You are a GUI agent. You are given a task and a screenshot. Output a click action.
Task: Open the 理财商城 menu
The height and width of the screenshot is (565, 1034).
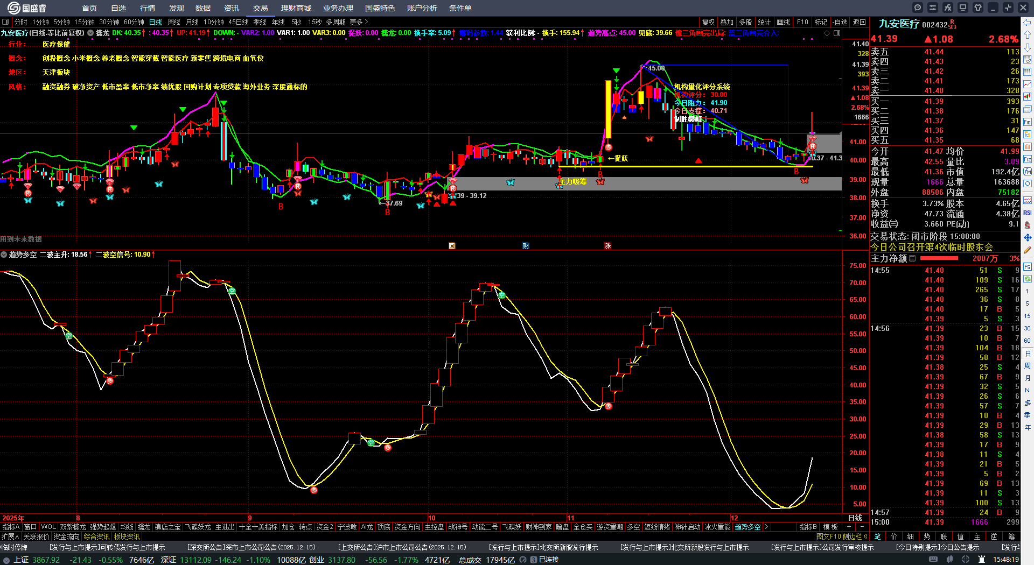tap(296, 8)
